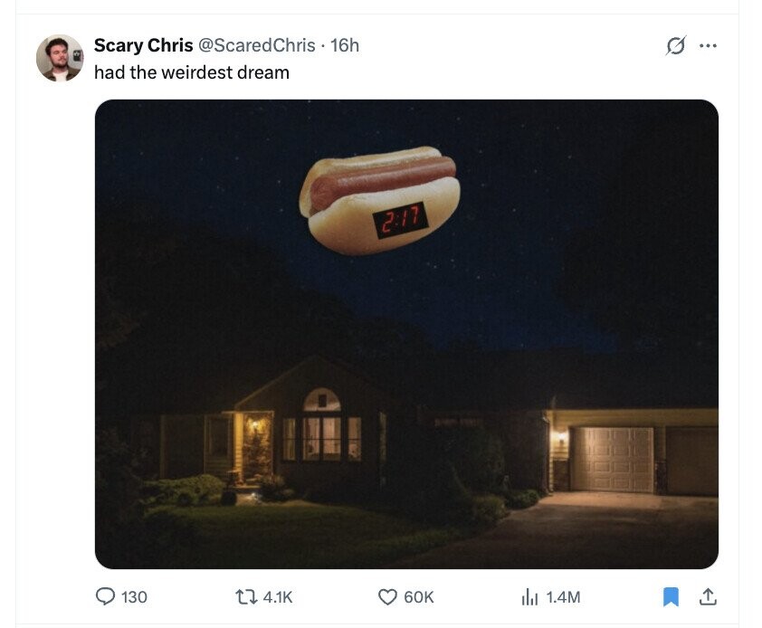
Task: Click the floating hot dog clock in the photo
Action: click(x=379, y=200)
